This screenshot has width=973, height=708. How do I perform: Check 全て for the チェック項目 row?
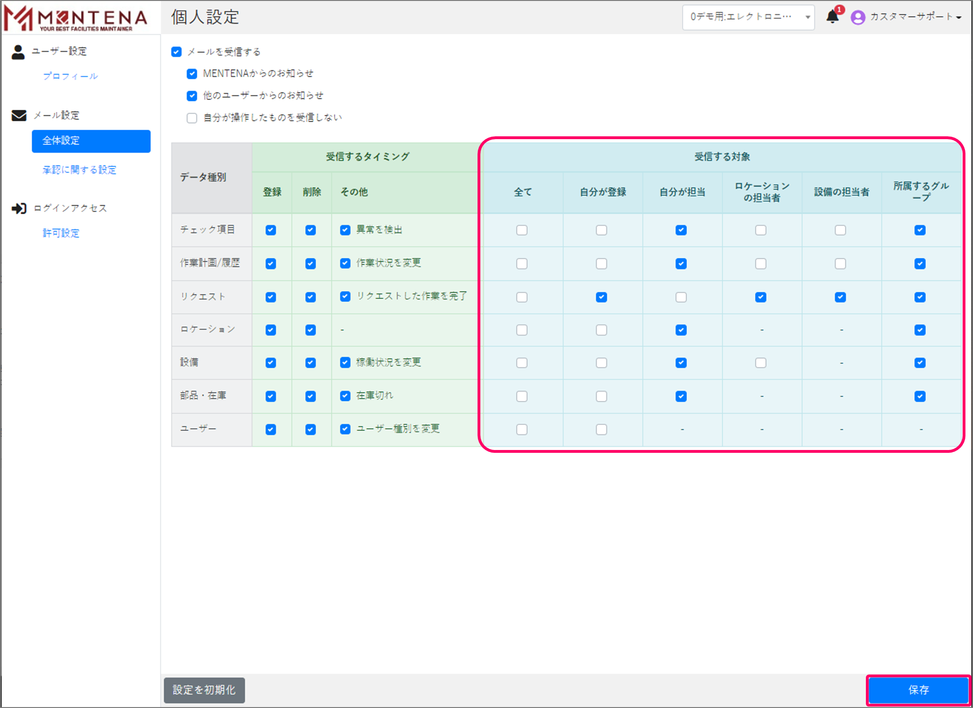[x=521, y=230]
